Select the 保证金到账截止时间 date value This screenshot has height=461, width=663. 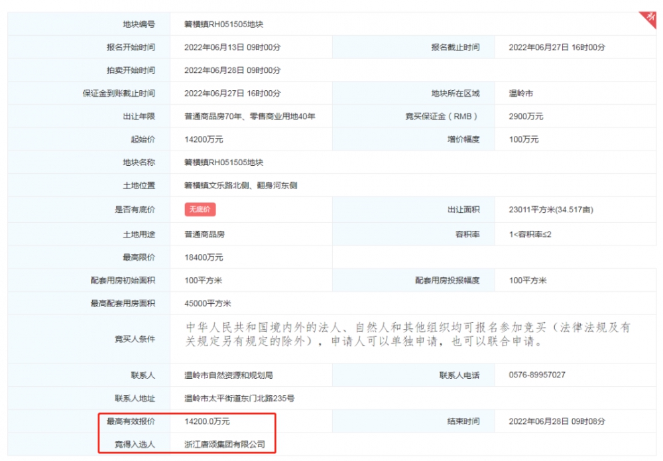(x=232, y=94)
